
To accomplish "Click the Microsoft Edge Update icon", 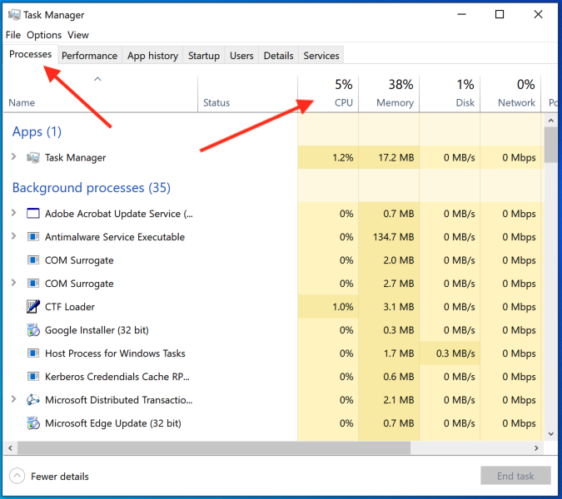I will pos(33,423).
